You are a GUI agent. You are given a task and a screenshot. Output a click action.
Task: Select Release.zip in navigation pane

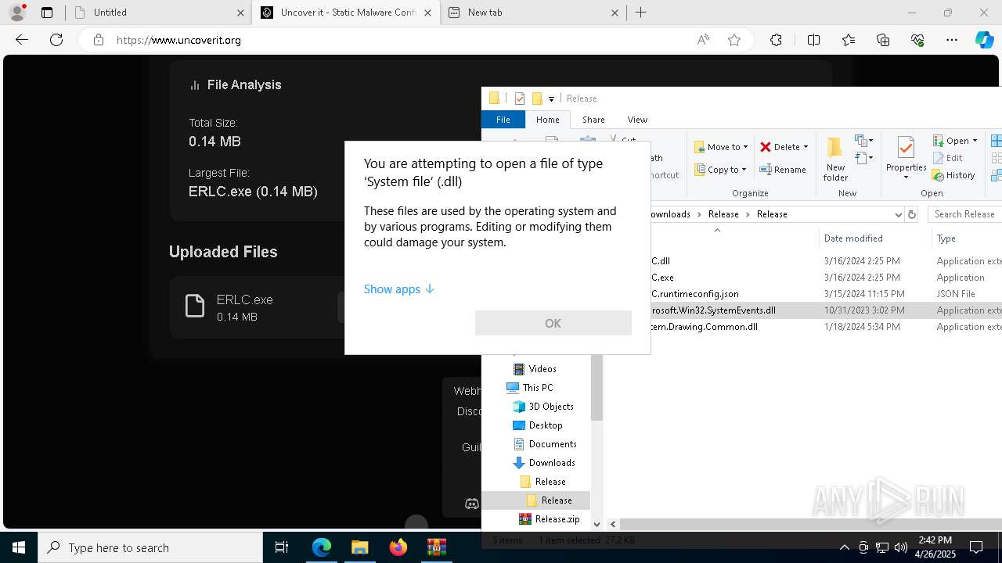point(557,519)
